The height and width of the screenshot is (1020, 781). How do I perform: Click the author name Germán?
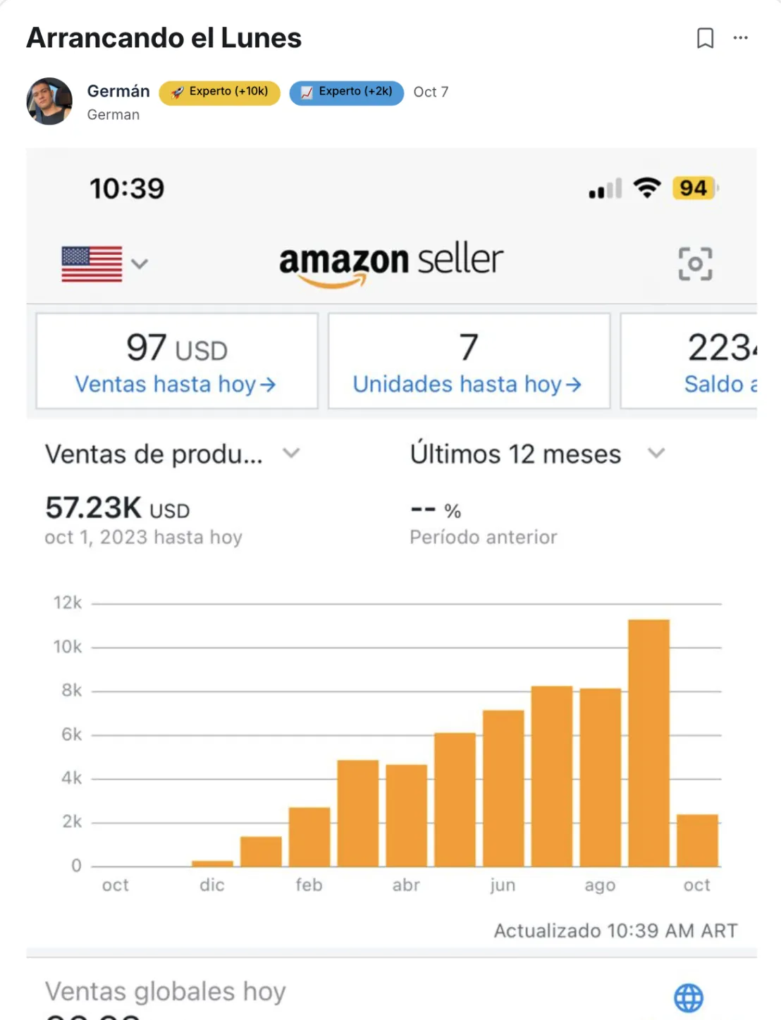pos(118,92)
